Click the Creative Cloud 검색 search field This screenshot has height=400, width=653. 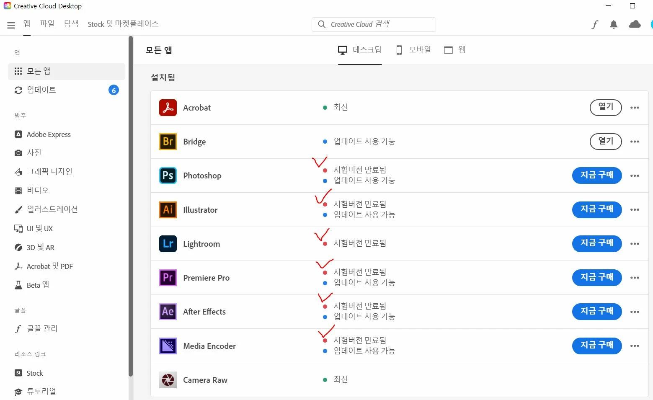coord(374,24)
